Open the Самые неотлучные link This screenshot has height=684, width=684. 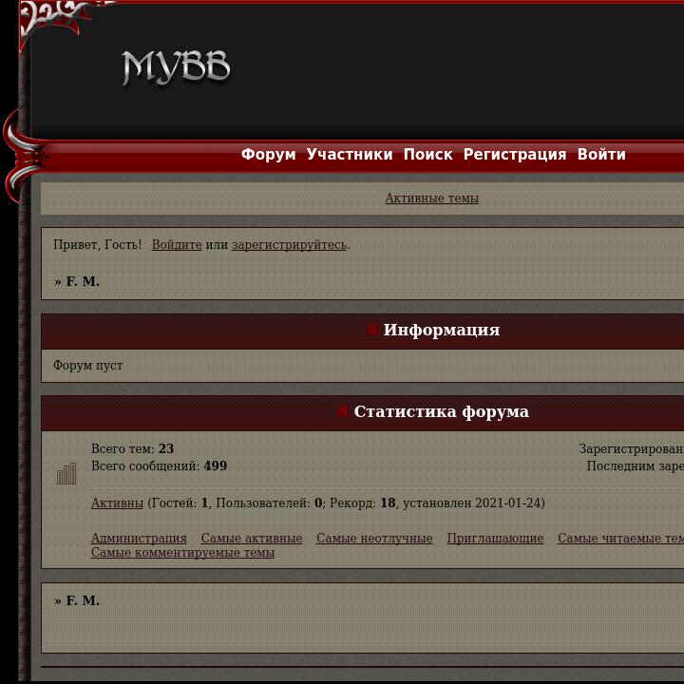tap(374, 539)
